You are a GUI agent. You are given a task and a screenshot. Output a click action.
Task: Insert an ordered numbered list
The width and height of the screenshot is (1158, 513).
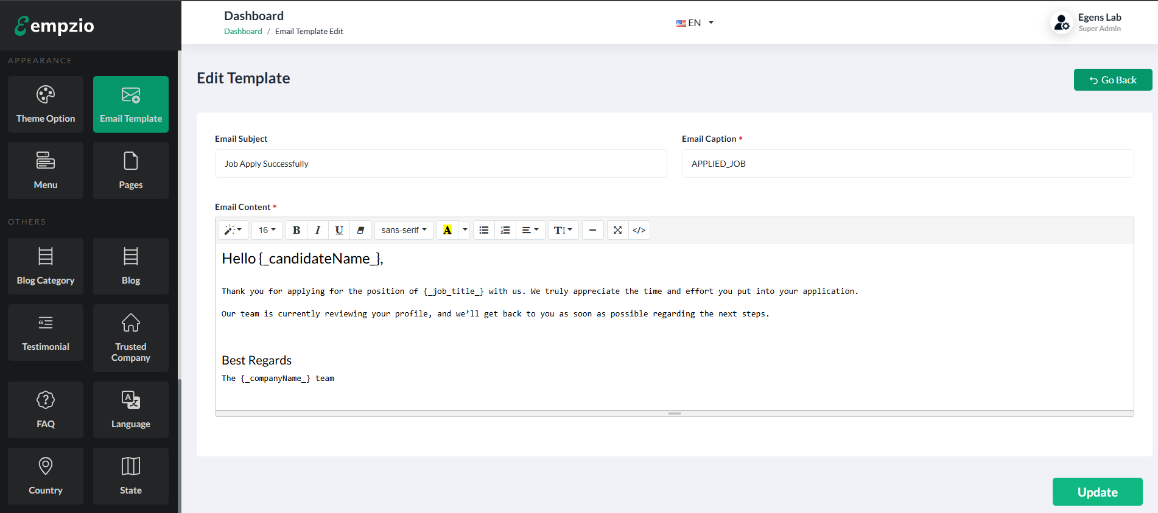(x=505, y=230)
